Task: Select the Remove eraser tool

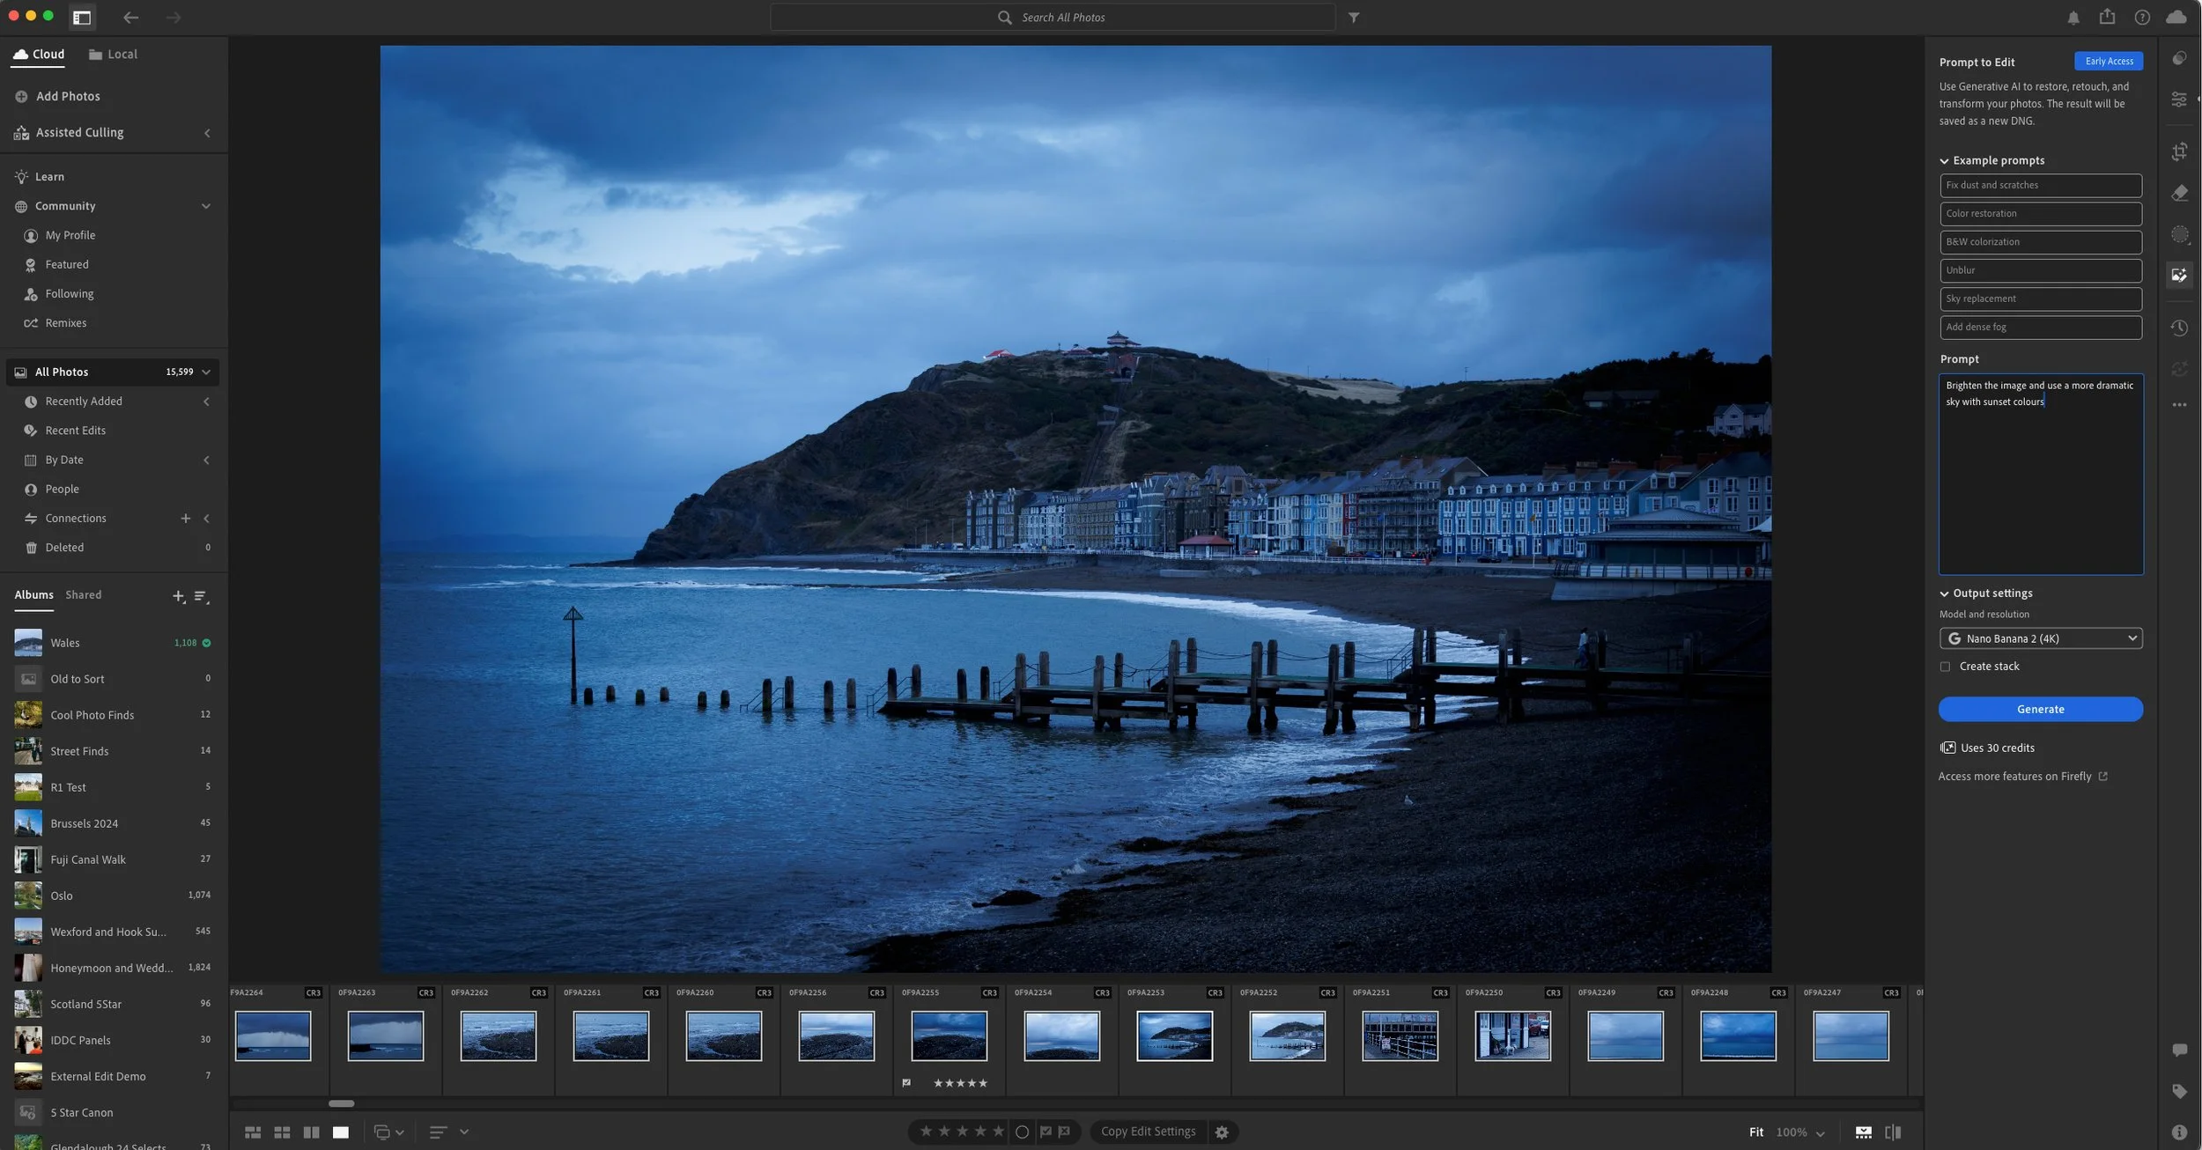Action: tap(2179, 193)
